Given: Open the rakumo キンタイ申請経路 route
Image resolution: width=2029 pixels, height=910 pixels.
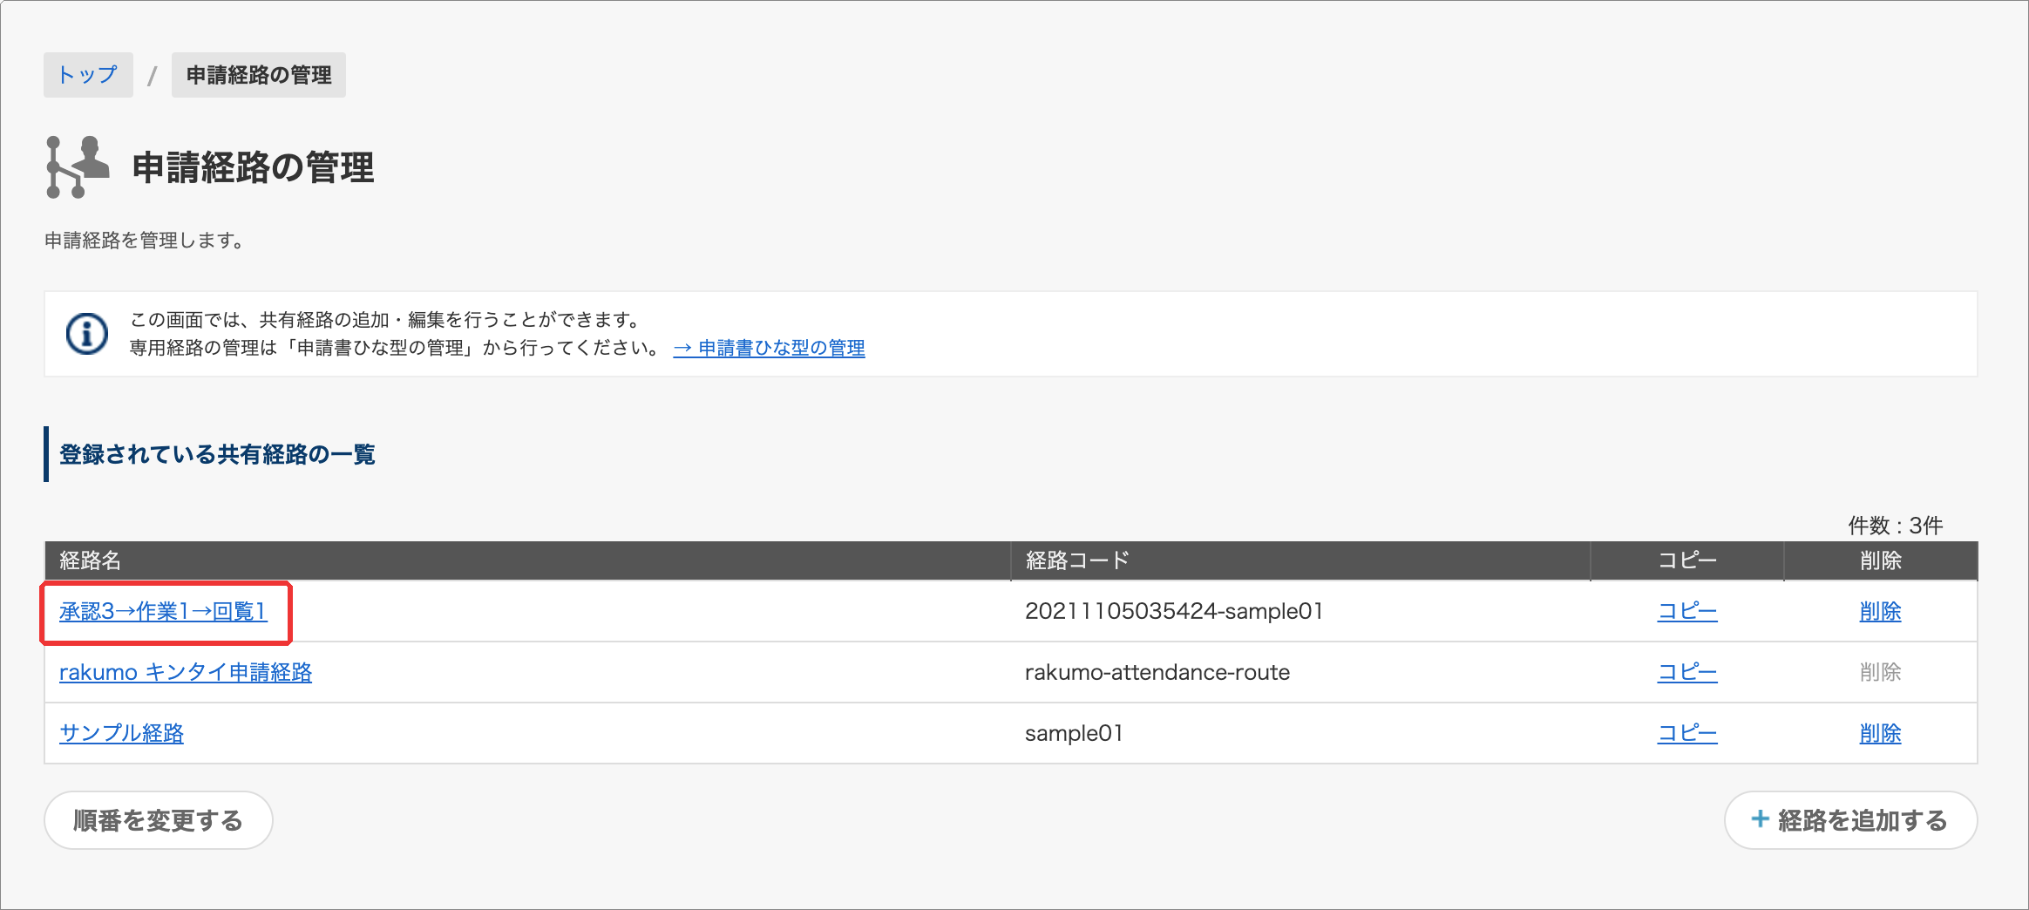Looking at the screenshot, I should [186, 672].
